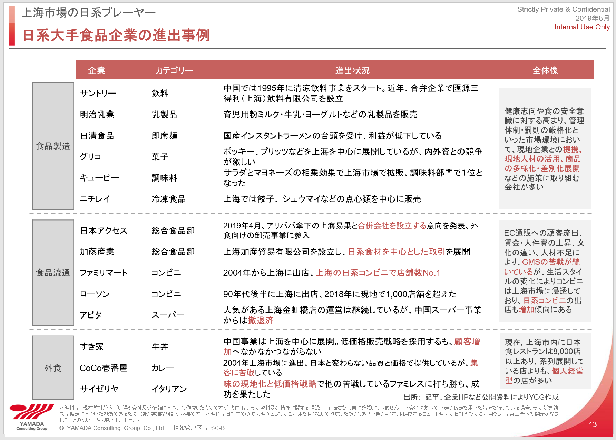The image size is (616, 440).
Task: Click the page number 13
Action: tap(593, 424)
